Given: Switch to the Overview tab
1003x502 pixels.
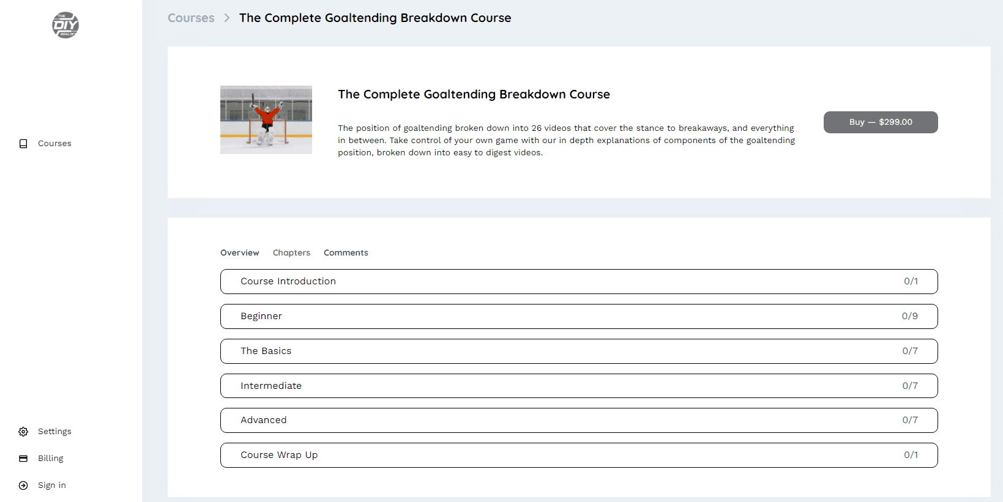Looking at the screenshot, I should (239, 253).
